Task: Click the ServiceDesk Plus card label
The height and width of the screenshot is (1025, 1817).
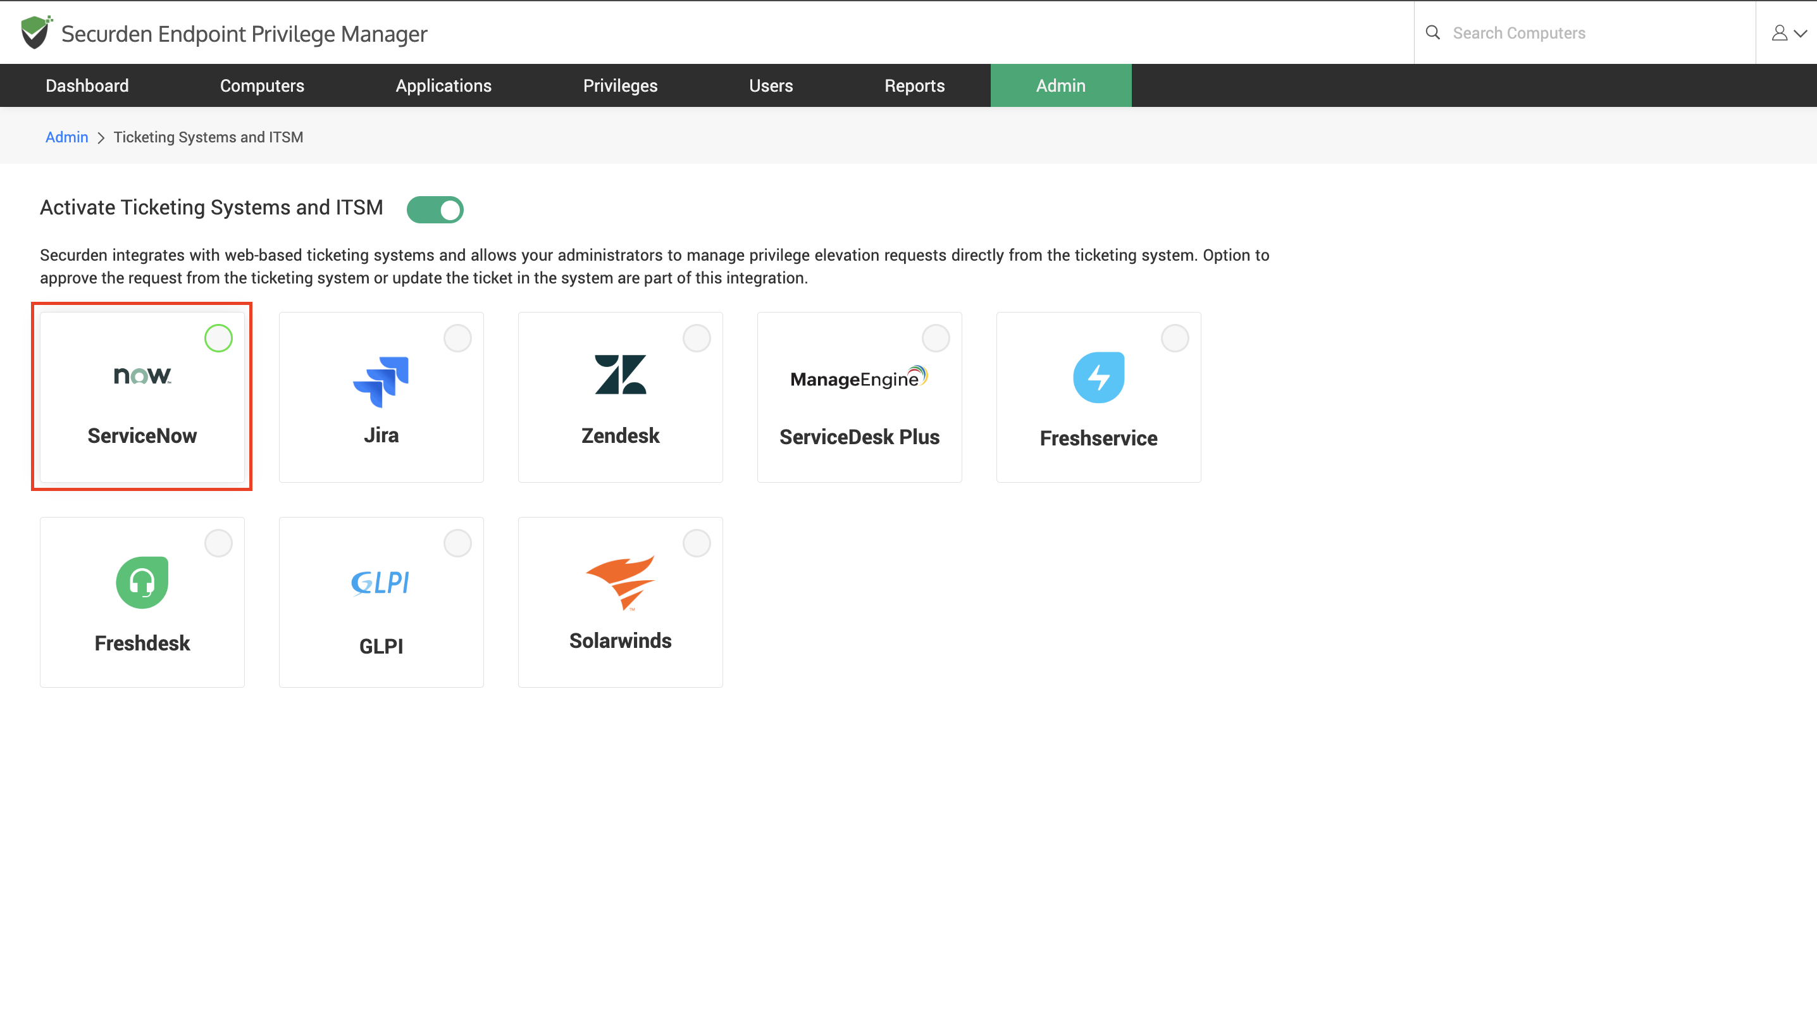Action: tap(859, 437)
